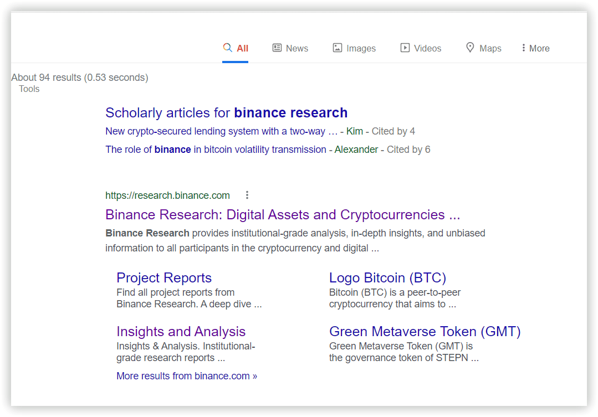Viewport: 598px width, 417px height.
Task: Open the three-dot More menu
Action: pyautogui.click(x=535, y=48)
